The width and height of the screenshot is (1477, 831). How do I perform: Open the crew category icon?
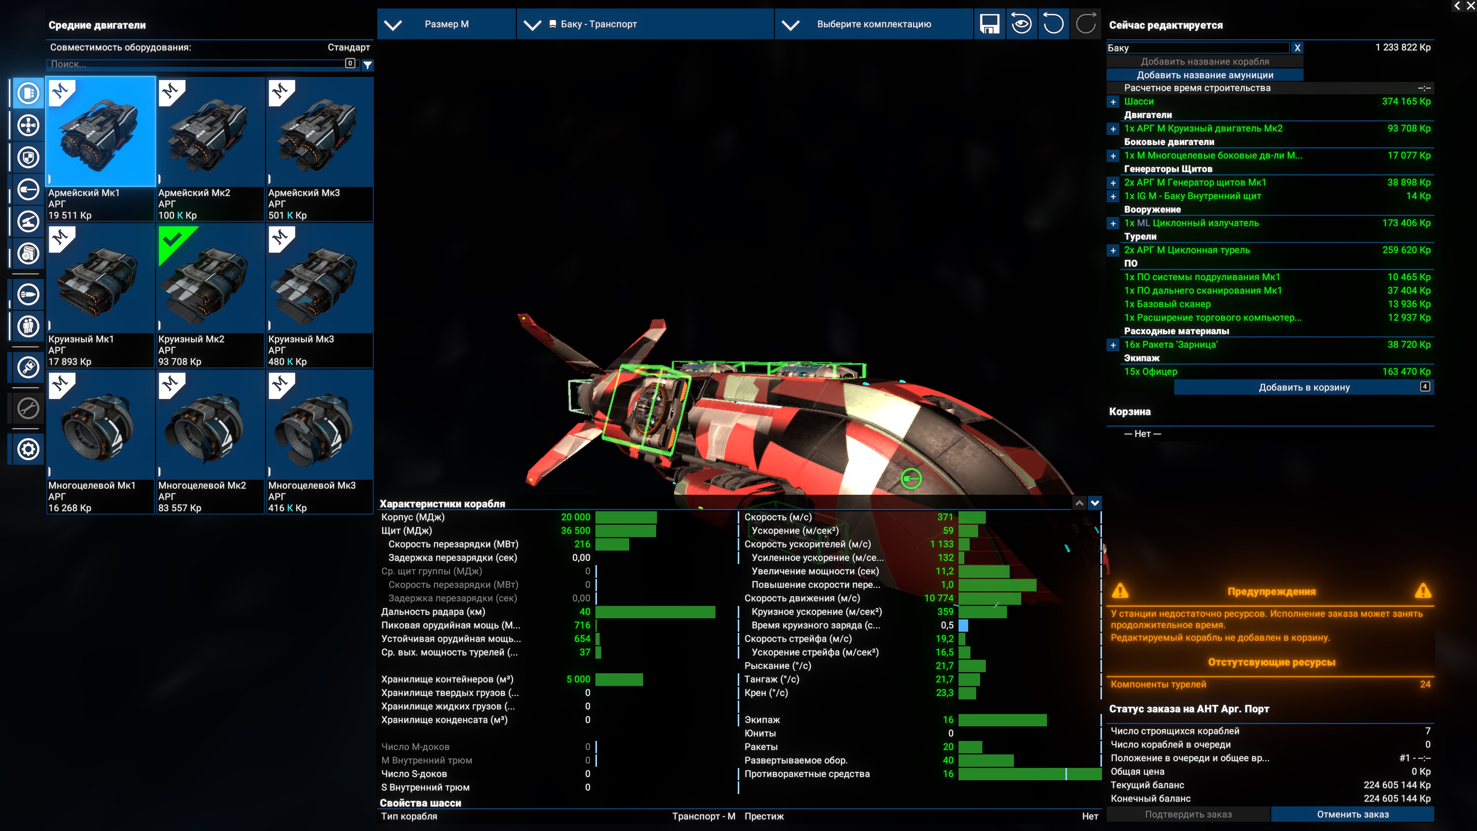tap(28, 326)
